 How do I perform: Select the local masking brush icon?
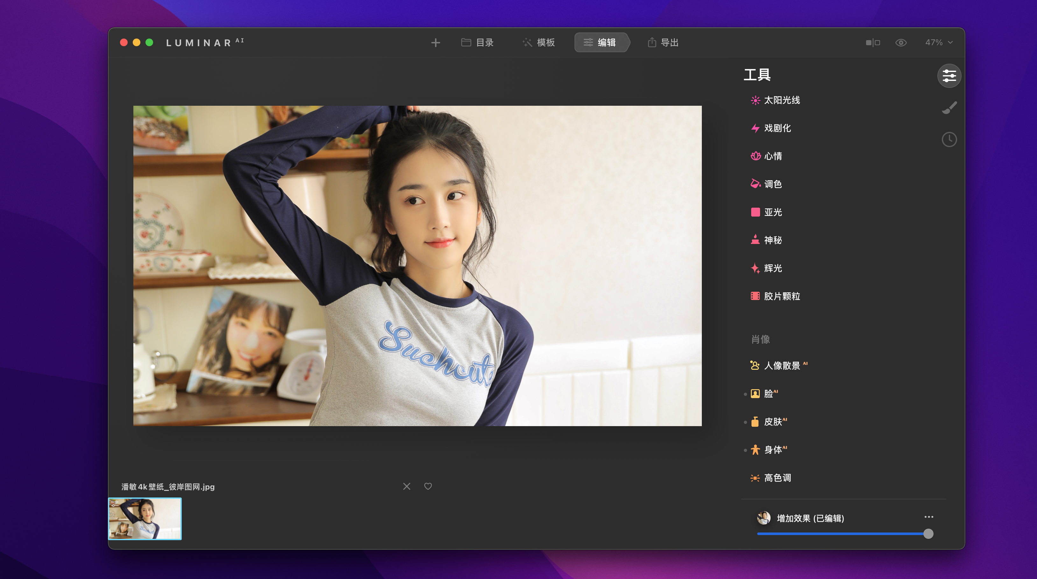click(949, 108)
